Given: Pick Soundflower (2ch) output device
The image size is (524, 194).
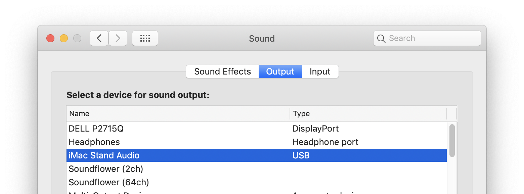Looking at the screenshot, I should (257, 168).
